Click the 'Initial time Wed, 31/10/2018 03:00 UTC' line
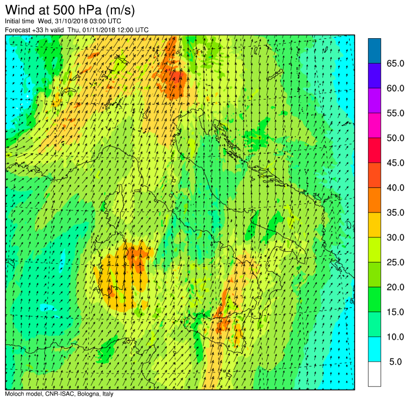This screenshot has height=402, width=409. tap(63, 21)
